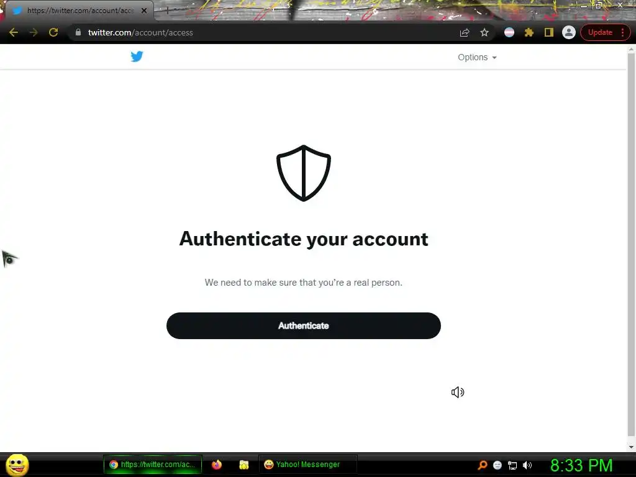
Task: Click the red Update button
Action: pos(600,32)
